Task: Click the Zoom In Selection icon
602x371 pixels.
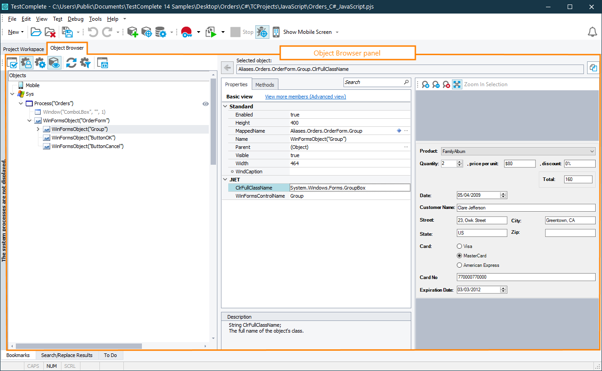Action: (457, 84)
